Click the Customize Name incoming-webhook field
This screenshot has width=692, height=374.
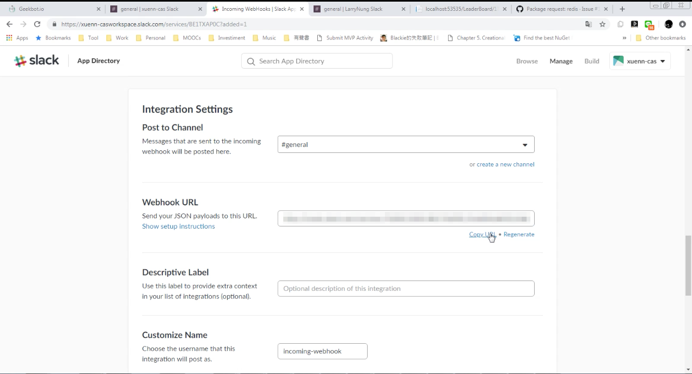[323, 351]
